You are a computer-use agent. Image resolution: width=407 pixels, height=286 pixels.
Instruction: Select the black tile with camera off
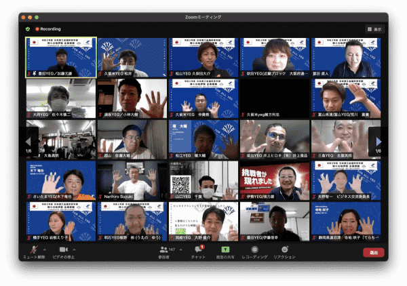[x=275, y=98]
